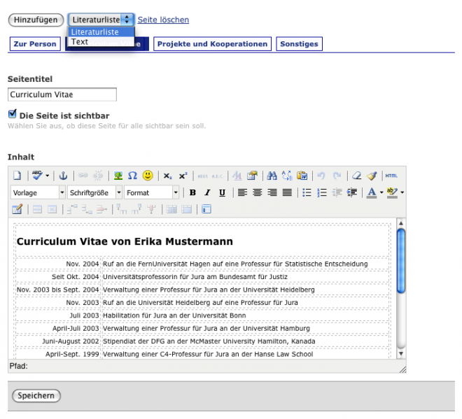This screenshot has width=462, height=419.
Task: Toggle 'Die Seite ist sichtbar' checkbox
Action: point(13,114)
